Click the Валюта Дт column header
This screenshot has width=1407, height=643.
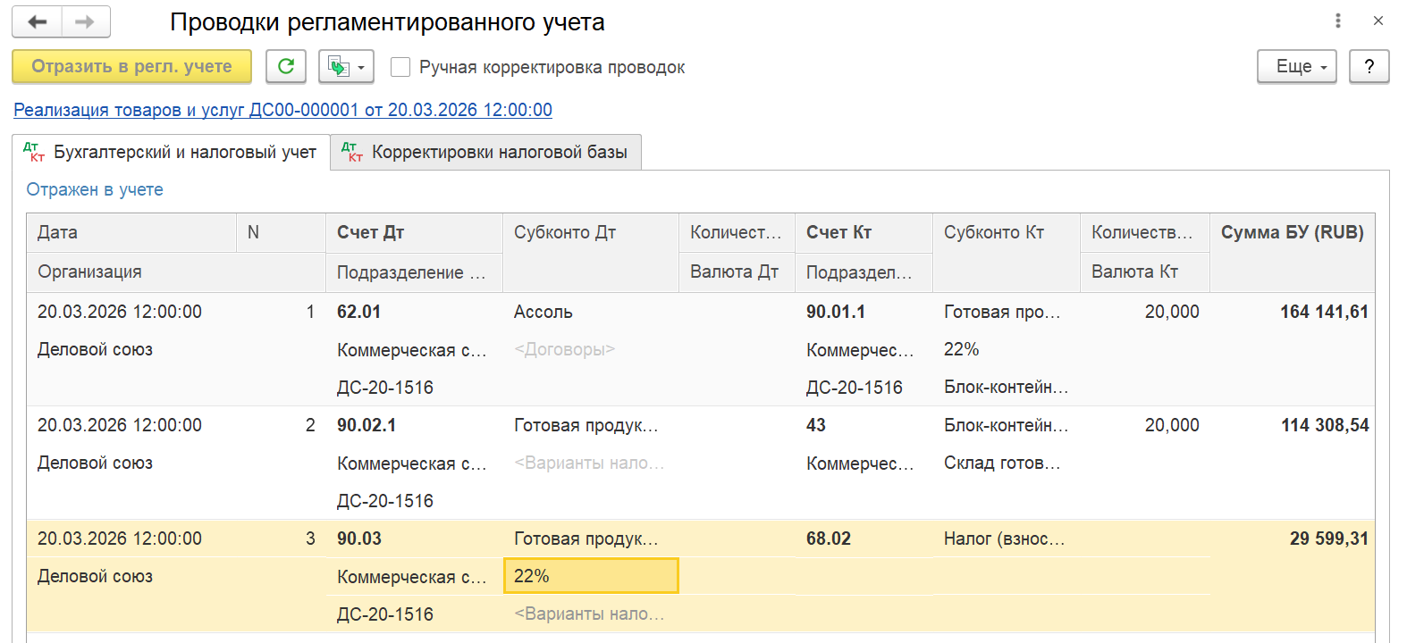pos(737,271)
